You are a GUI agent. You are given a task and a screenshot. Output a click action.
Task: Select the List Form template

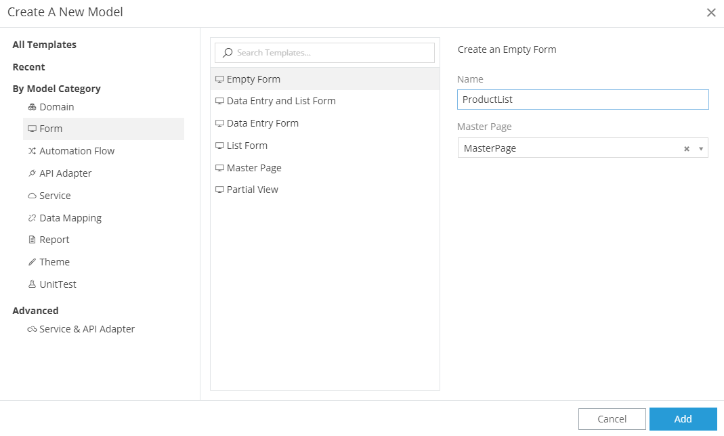247,146
